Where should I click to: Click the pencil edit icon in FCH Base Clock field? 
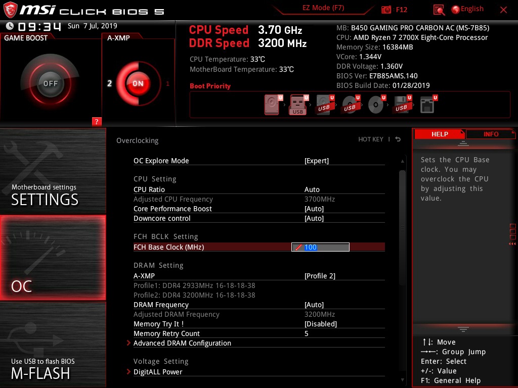tap(298, 247)
